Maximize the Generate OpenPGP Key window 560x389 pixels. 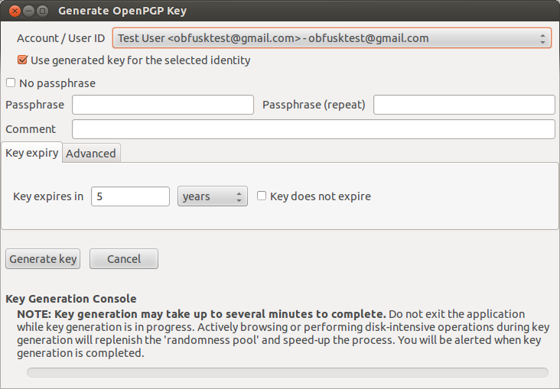pyautogui.click(x=42, y=11)
